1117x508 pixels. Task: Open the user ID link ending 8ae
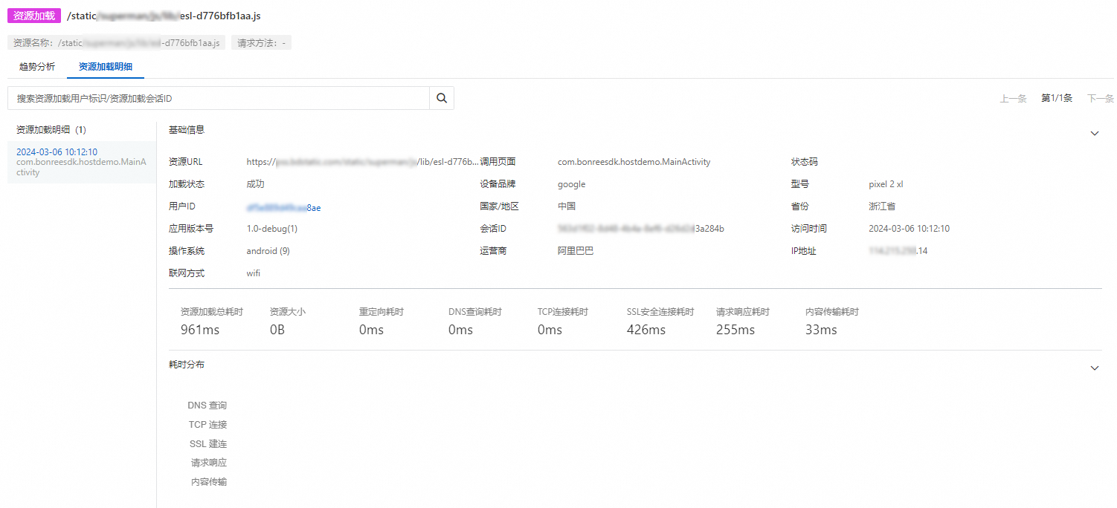[x=283, y=207]
